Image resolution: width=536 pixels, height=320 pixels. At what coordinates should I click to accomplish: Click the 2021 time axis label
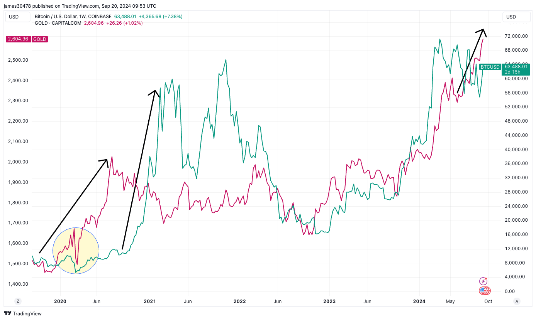pos(149,301)
